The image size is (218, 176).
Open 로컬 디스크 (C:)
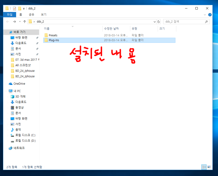(25, 135)
